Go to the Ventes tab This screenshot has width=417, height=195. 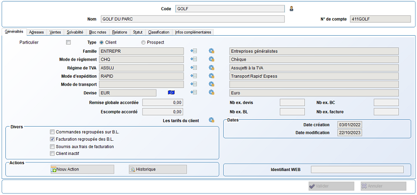[55, 32]
